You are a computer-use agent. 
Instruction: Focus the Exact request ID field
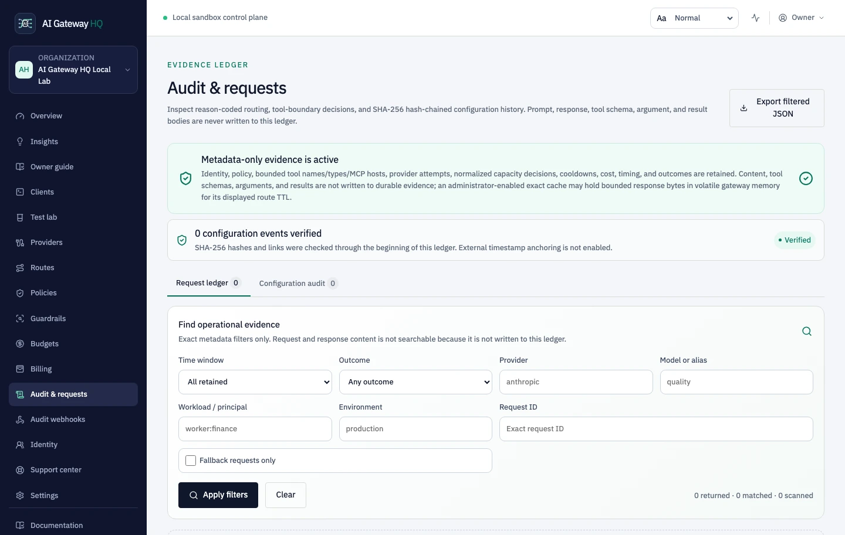[656, 429]
